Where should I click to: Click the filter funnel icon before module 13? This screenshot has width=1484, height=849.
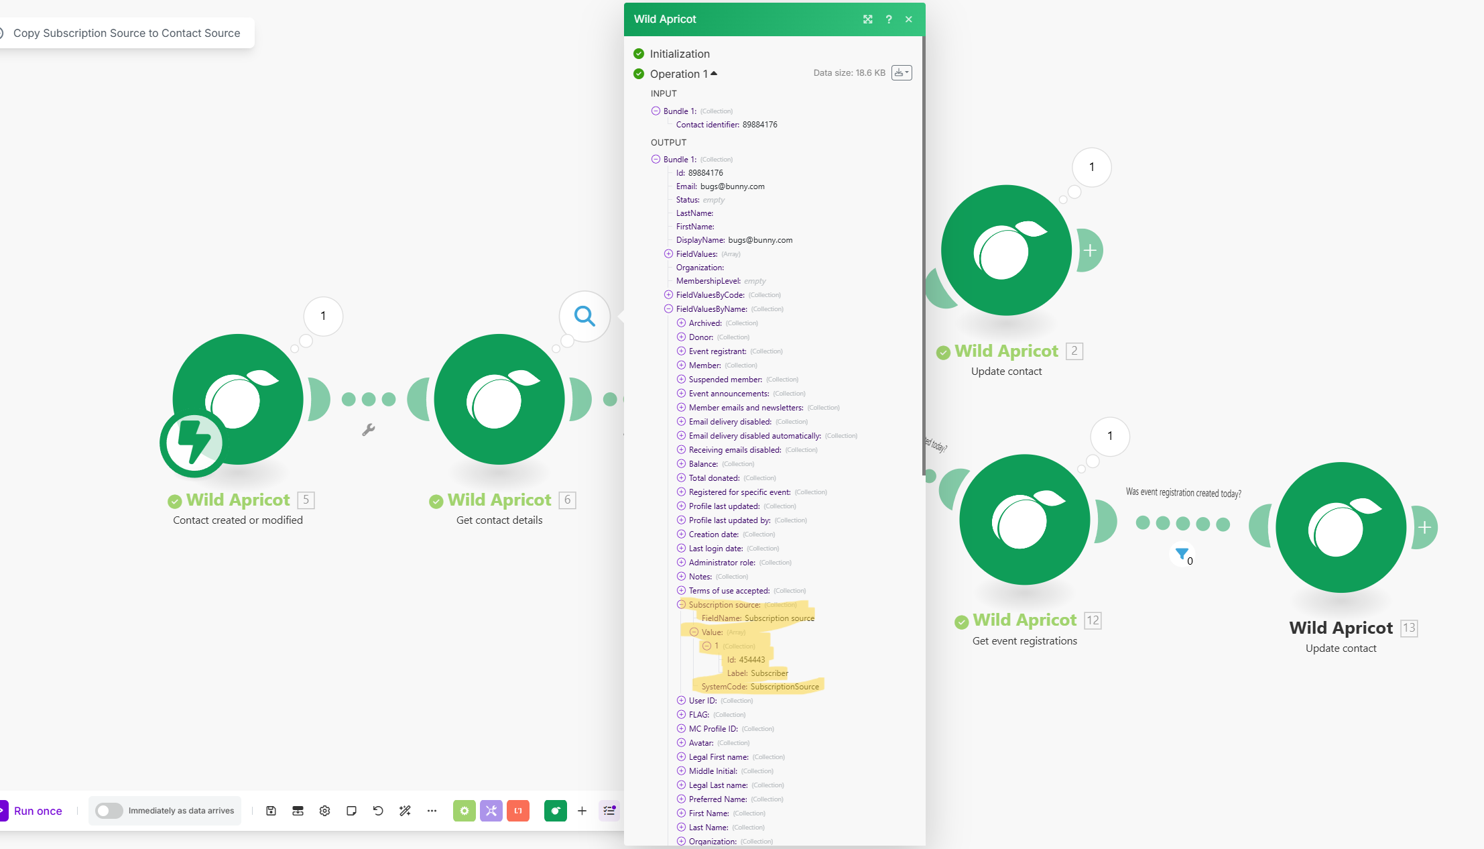click(x=1182, y=554)
